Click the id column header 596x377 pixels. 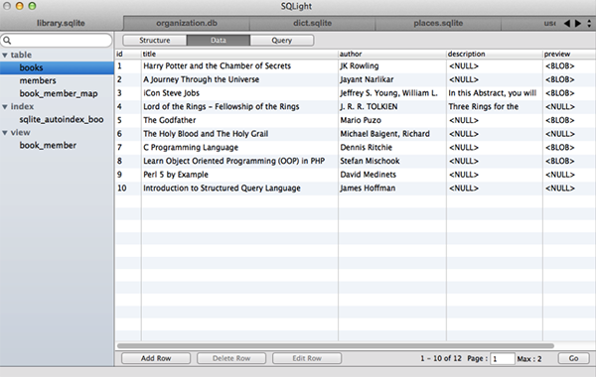(x=128, y=54)
